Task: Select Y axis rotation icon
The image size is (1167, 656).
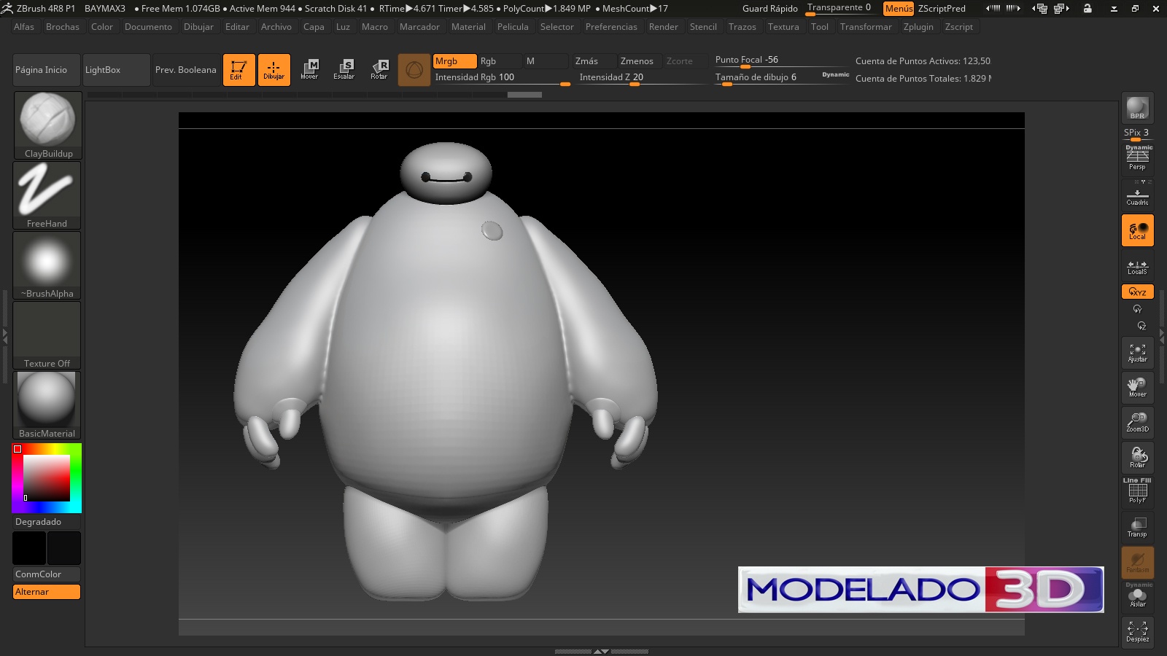Action: pos(1137,309)
